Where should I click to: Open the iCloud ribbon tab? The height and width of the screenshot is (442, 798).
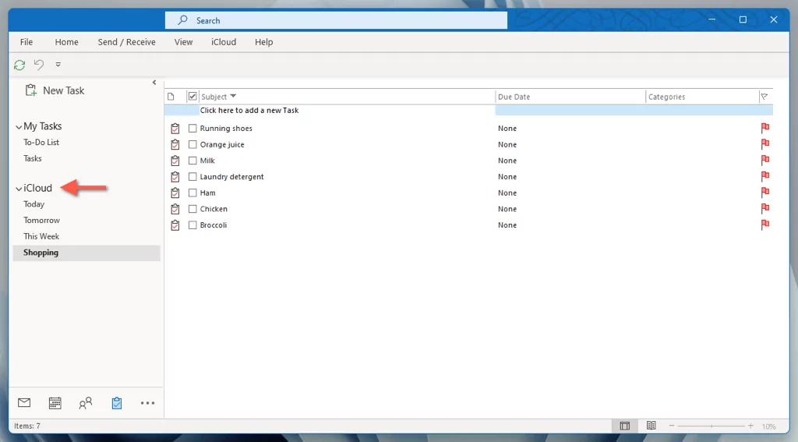[224, 42]
